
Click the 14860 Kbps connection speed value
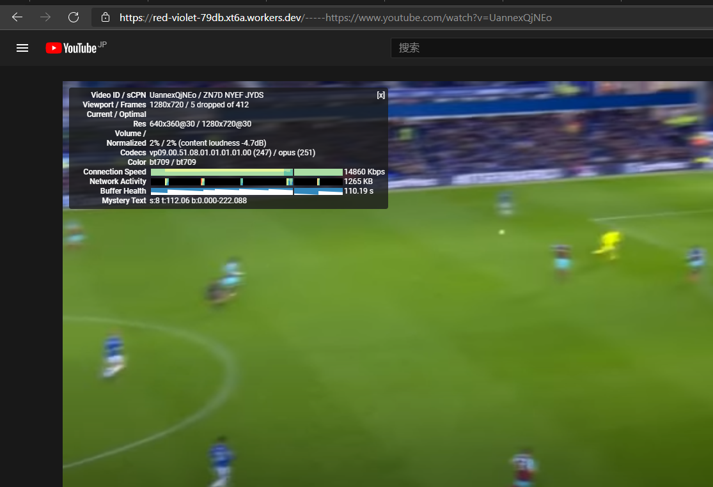click(x=364, y=172)
